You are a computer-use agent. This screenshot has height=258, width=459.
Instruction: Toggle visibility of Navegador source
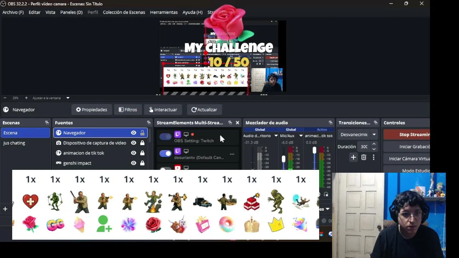133,133
